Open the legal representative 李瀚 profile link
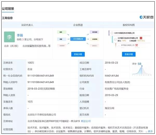This screenshot has height=135, width=156. (x=20, y=35)
